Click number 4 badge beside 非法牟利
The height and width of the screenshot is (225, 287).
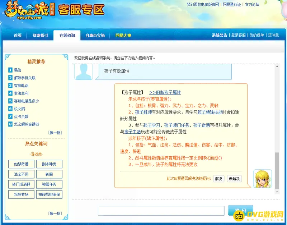pyautogui.click(x=10, y=93)
